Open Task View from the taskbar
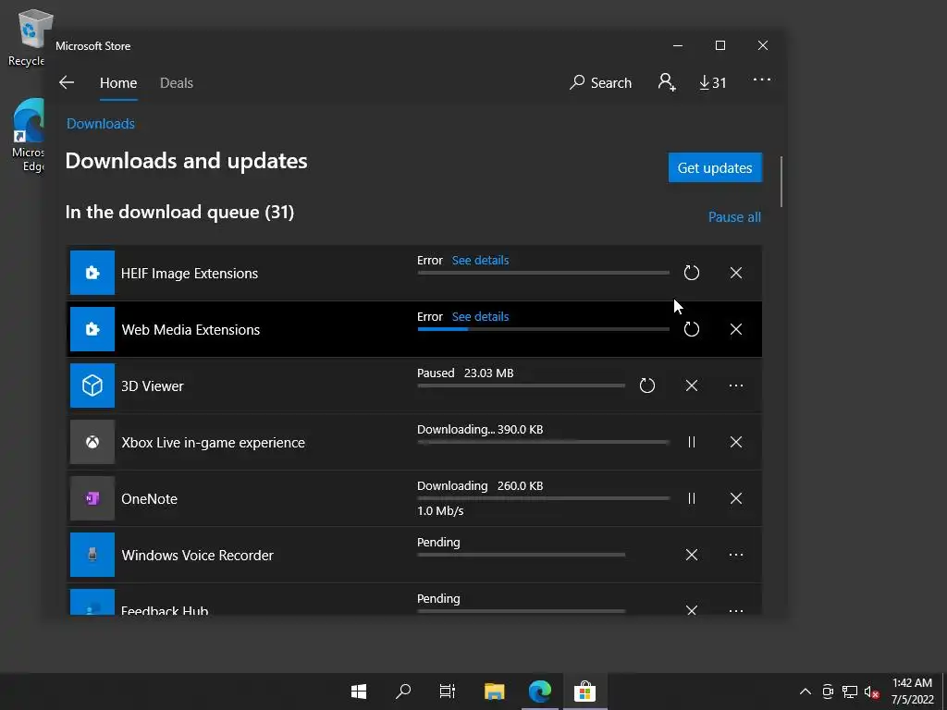This screenshot has height=710, width=947. coord(448,692)
